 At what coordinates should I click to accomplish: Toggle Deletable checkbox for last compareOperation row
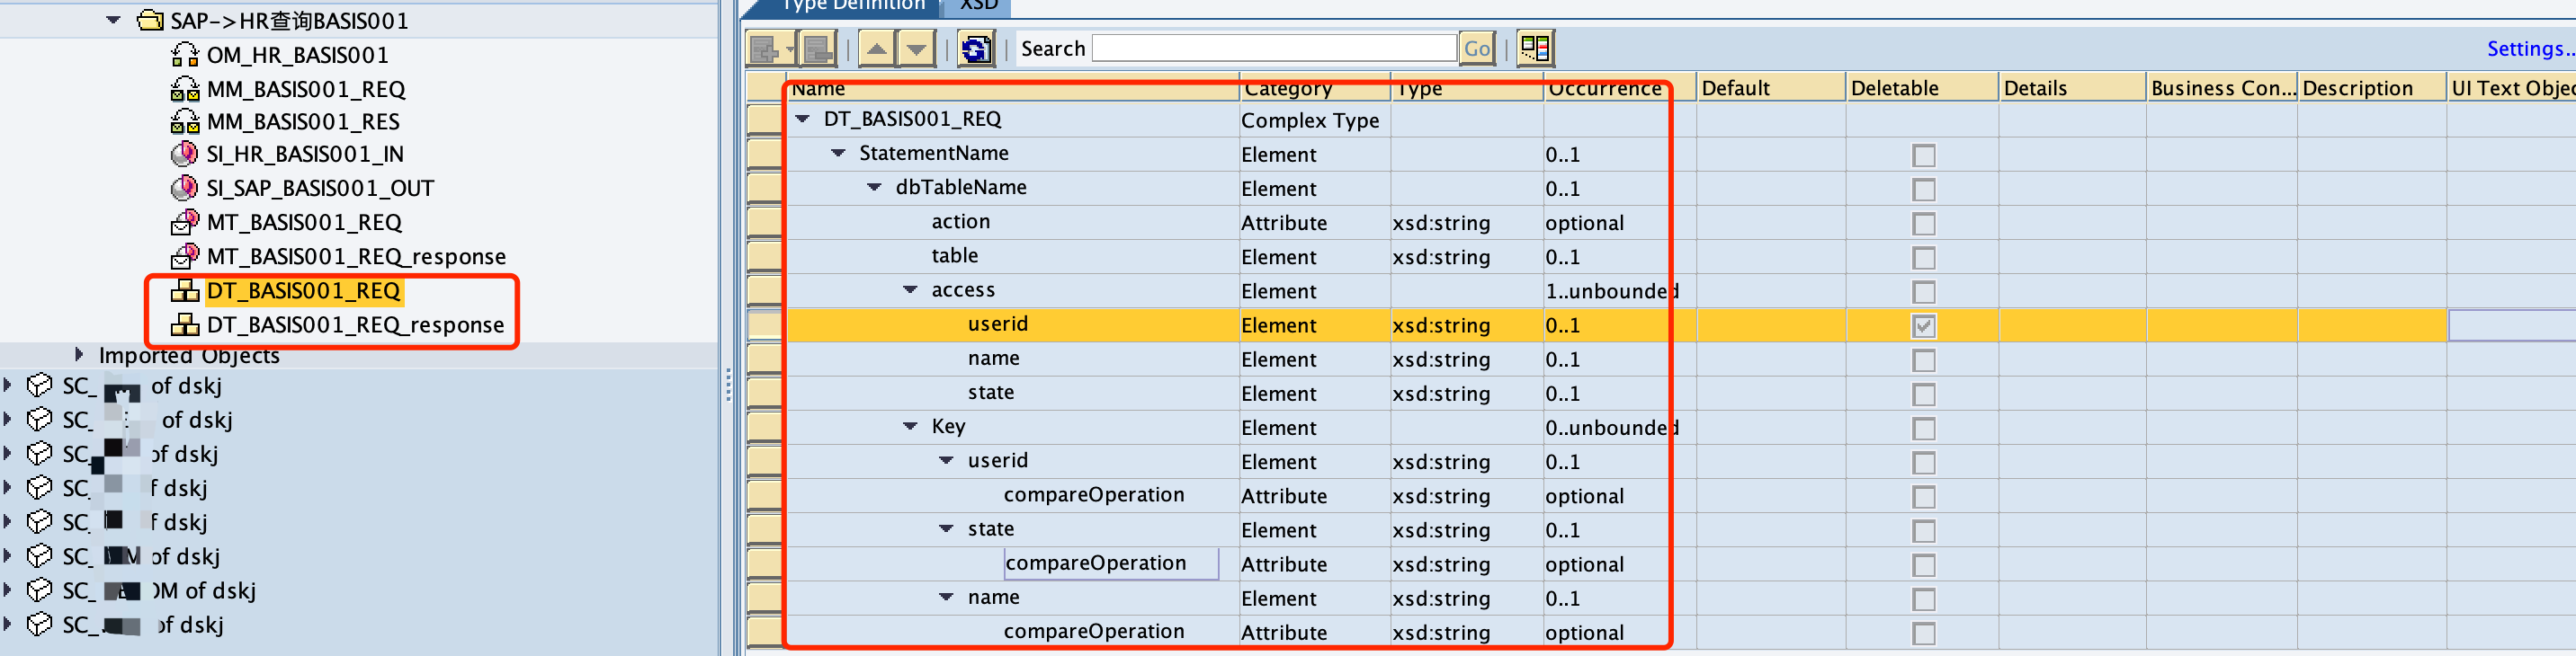(x=1923, y=633)
